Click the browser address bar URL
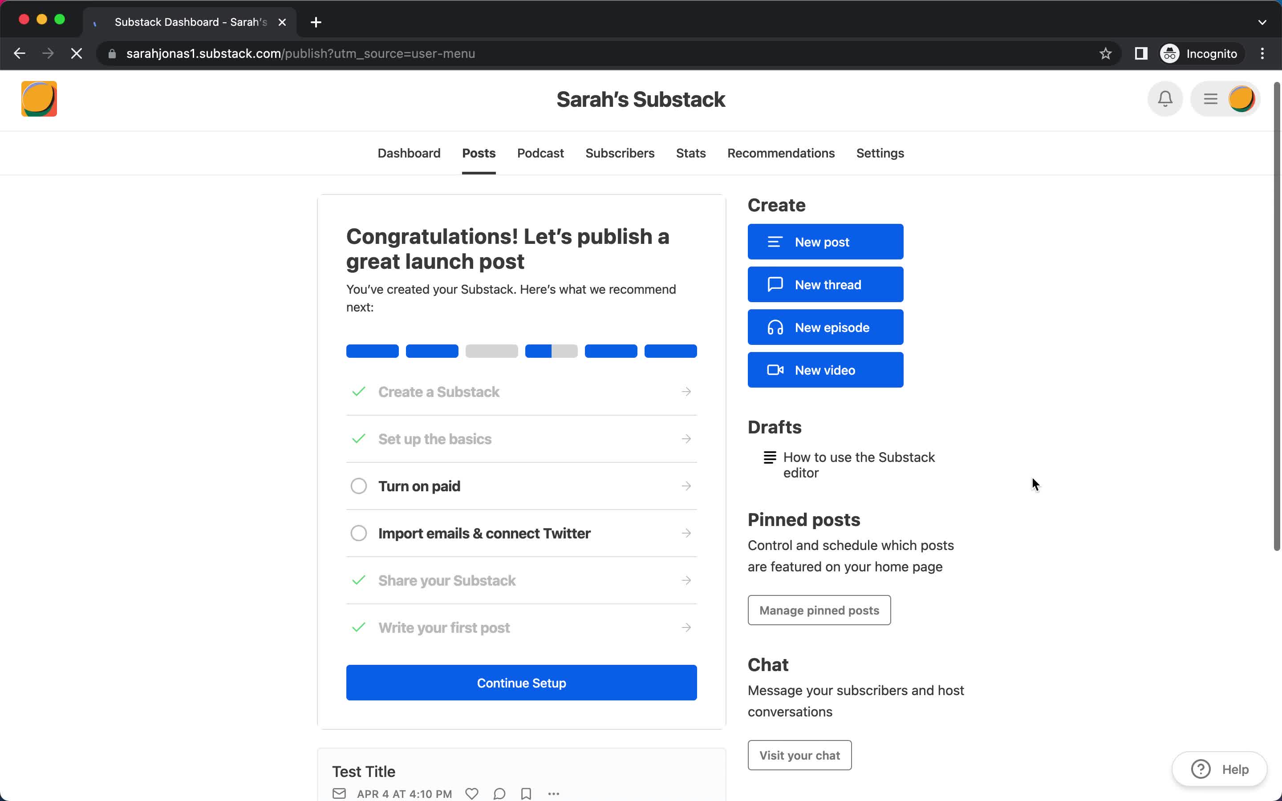The height and width of the screenshot is (801, 1282). 300,53
